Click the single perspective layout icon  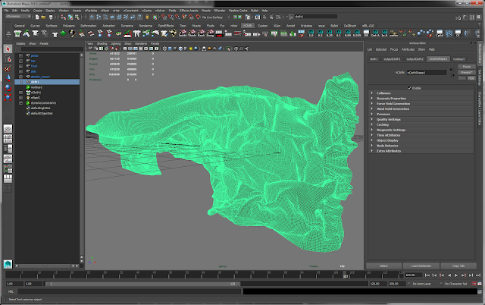pyautogui.click(x=8, y=129)
